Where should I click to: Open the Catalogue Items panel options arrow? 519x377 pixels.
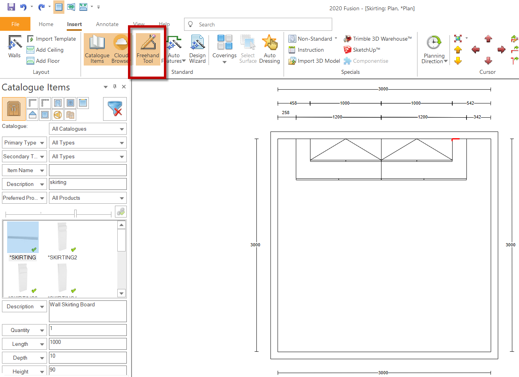[105, 87]
